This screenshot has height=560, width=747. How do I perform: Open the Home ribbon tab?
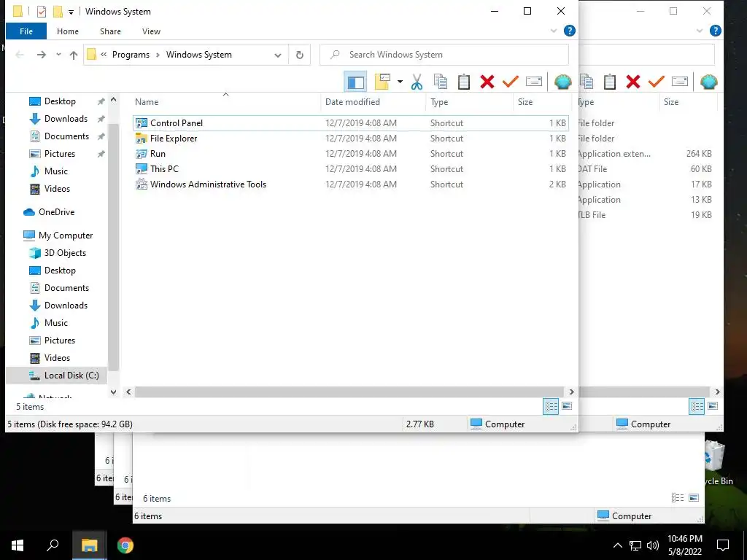[x=68, y=31]
